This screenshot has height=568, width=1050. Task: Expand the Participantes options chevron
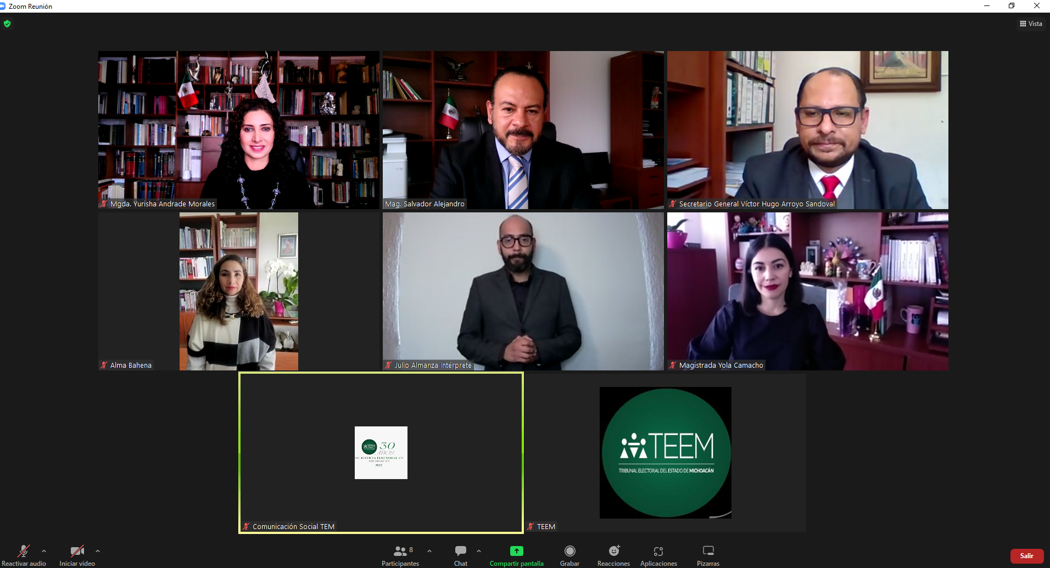tap(429, 551)
